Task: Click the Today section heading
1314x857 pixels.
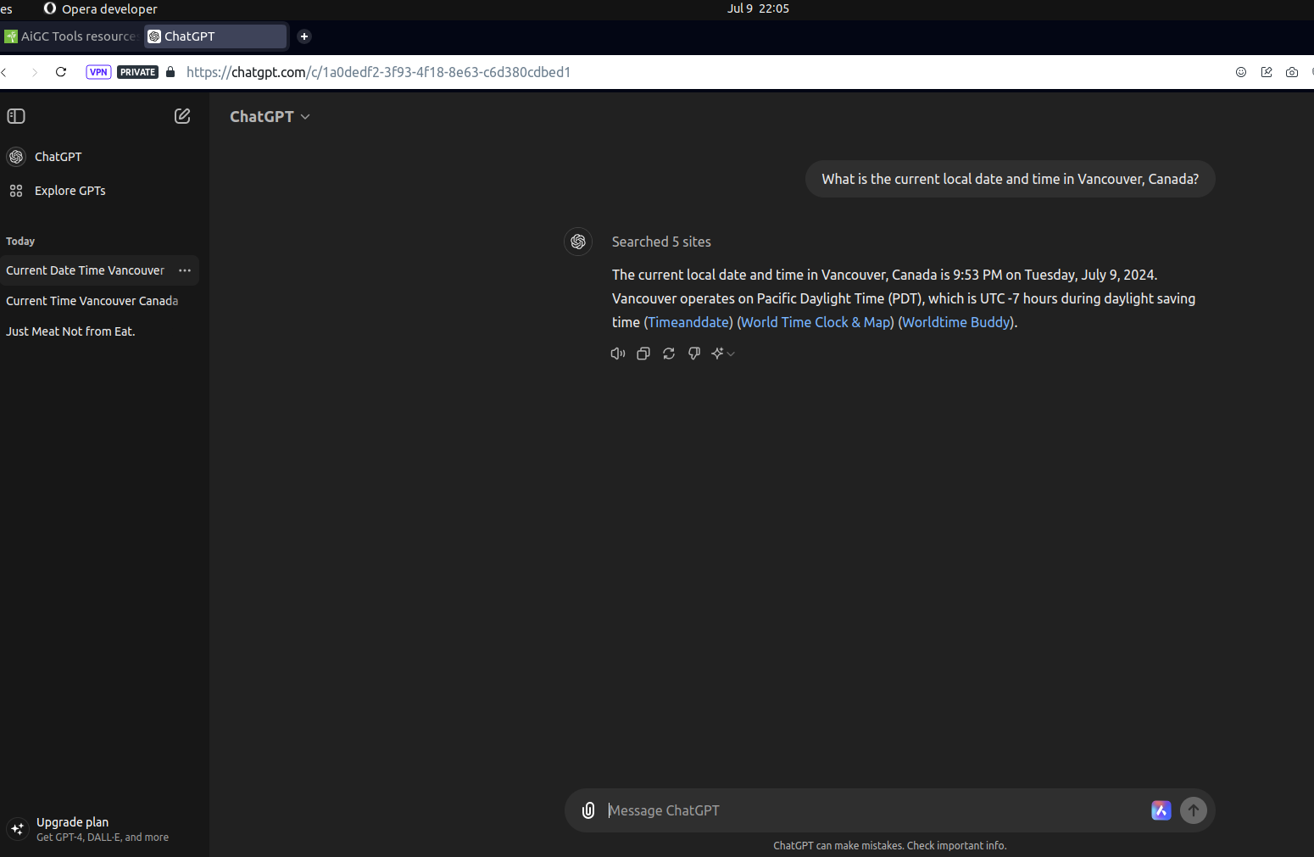Action: (20, 242)
